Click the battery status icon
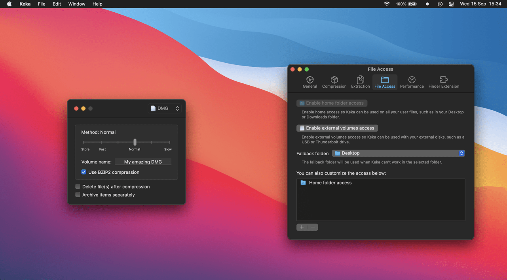507x280 pixels. tap(412, 4)
